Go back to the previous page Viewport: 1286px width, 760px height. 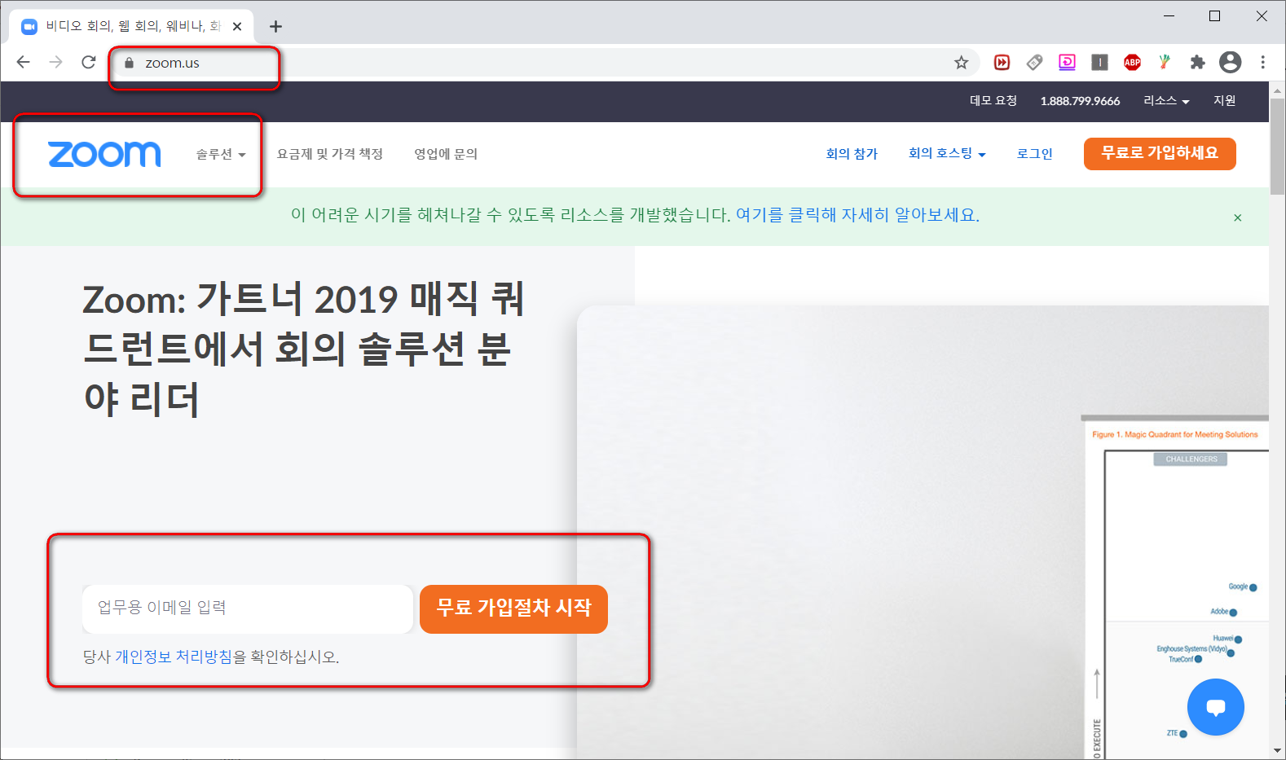(x=23, y=62)
